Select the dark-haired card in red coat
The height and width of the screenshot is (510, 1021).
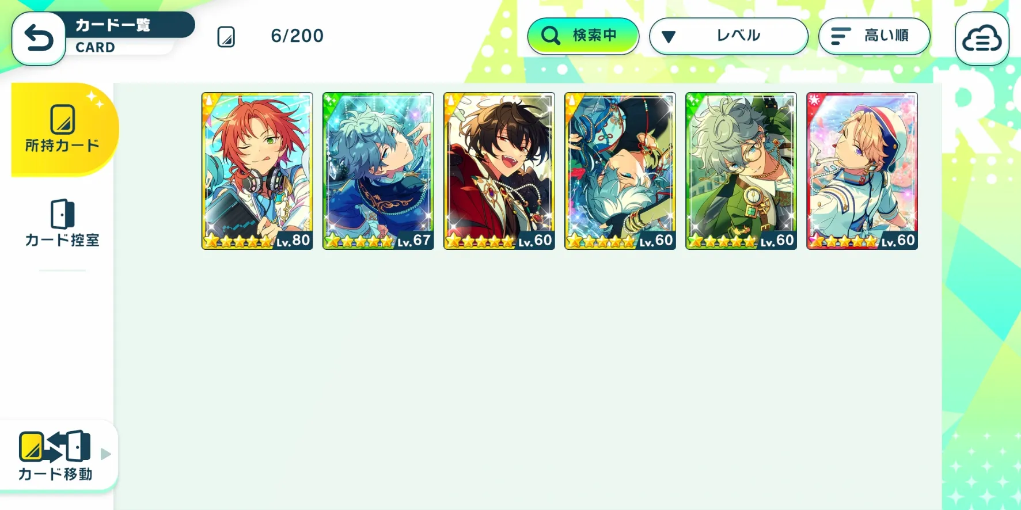499,171
